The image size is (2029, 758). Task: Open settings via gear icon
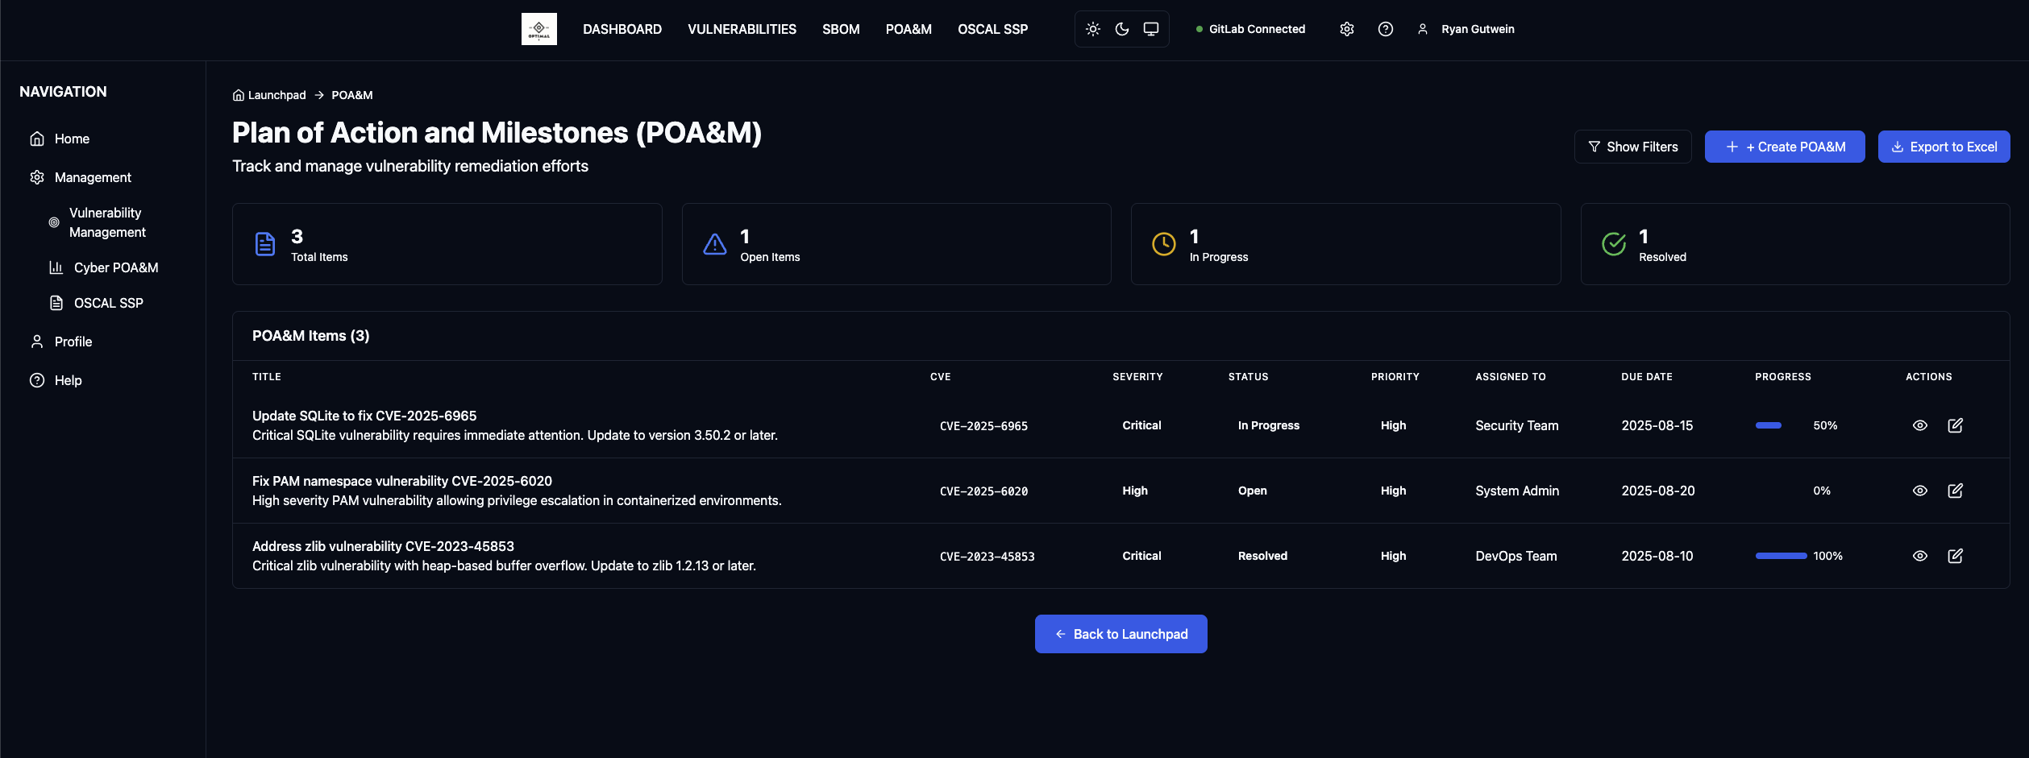point(1347,28)
